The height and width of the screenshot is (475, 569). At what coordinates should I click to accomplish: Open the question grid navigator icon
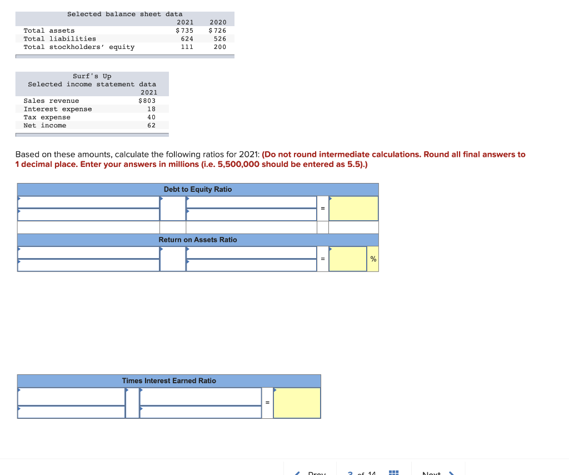[x=393, y=472]
